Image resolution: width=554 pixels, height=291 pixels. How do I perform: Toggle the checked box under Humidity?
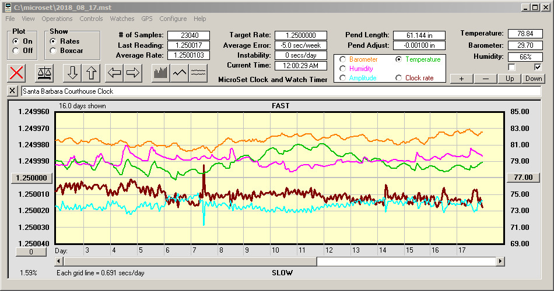[538, 67]
